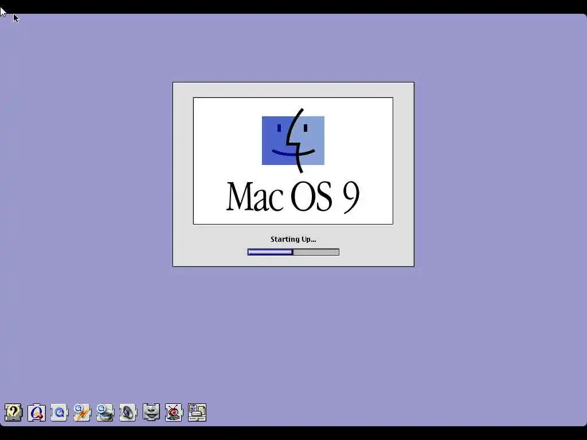Image resolution: width=587 pixels, height=440 pixels.
Task: Click the speech lips extension icon
Action: tap(151, 412)
